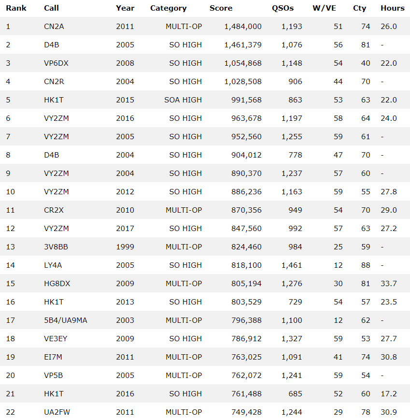Click the Cty column header

359,8
